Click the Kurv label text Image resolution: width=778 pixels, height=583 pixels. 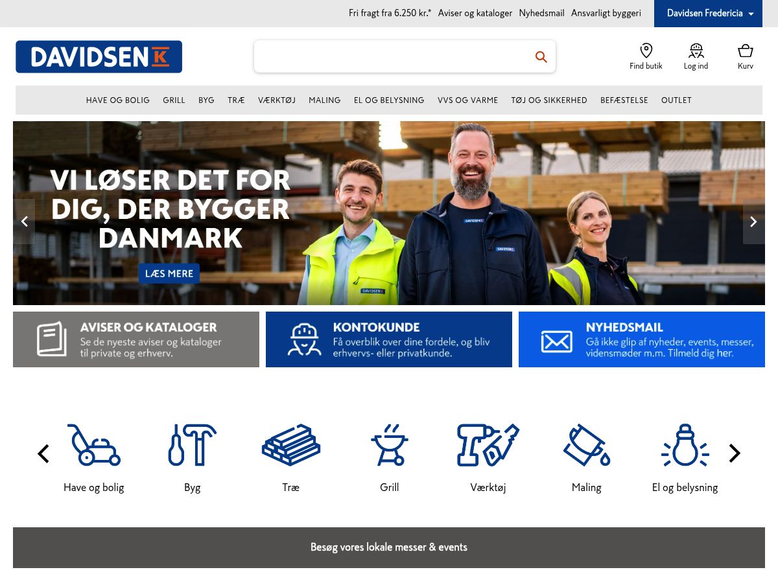tap(746, 66)
